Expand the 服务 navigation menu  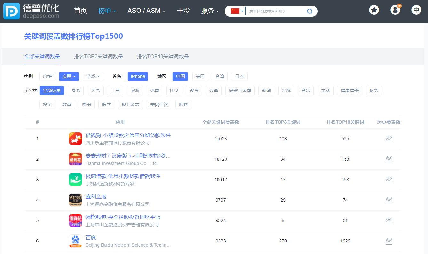pyautogui.click(x=210, y=11)
